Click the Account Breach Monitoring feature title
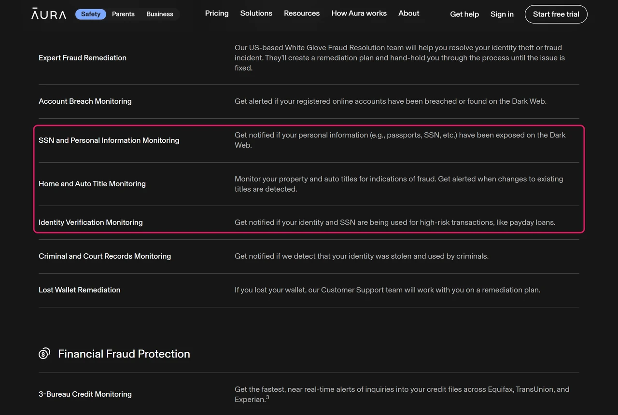The height and width of the screenshot is (415, 618). (85, 101)
